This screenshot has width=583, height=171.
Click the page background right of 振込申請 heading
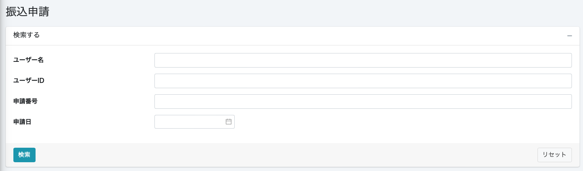tap(306, 11)
